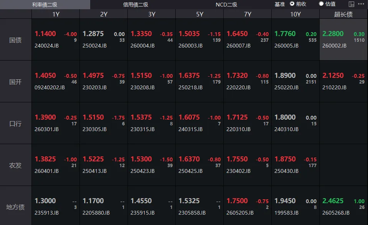368x225 pixels.
Task: Click the 5Y column header
Action: pos(200,14)
